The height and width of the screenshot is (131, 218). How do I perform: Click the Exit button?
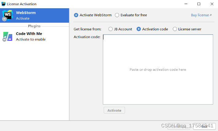point(204,126)
